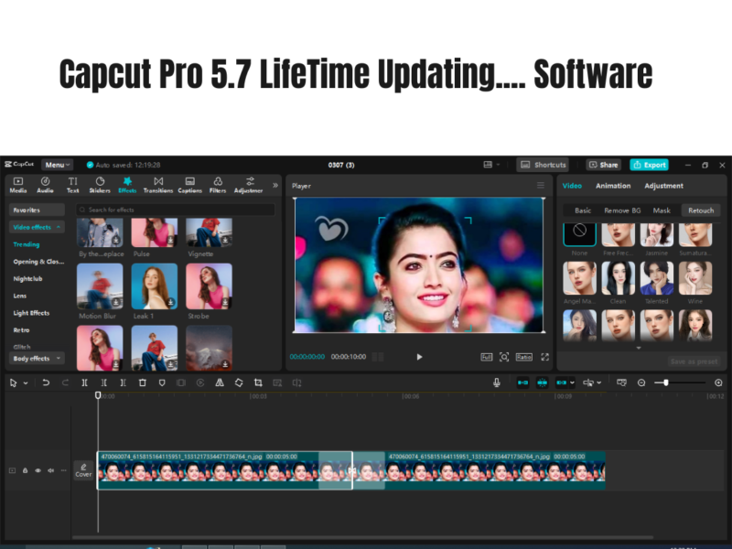The height and width of the screenshot is (549, 732).
Task: Click the undo arrow icon
Action: pyautogui.click(x=46, y=382)
